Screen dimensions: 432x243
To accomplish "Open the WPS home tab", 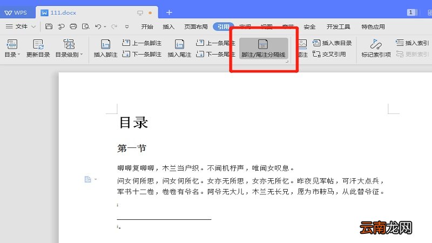I will 16,12.
